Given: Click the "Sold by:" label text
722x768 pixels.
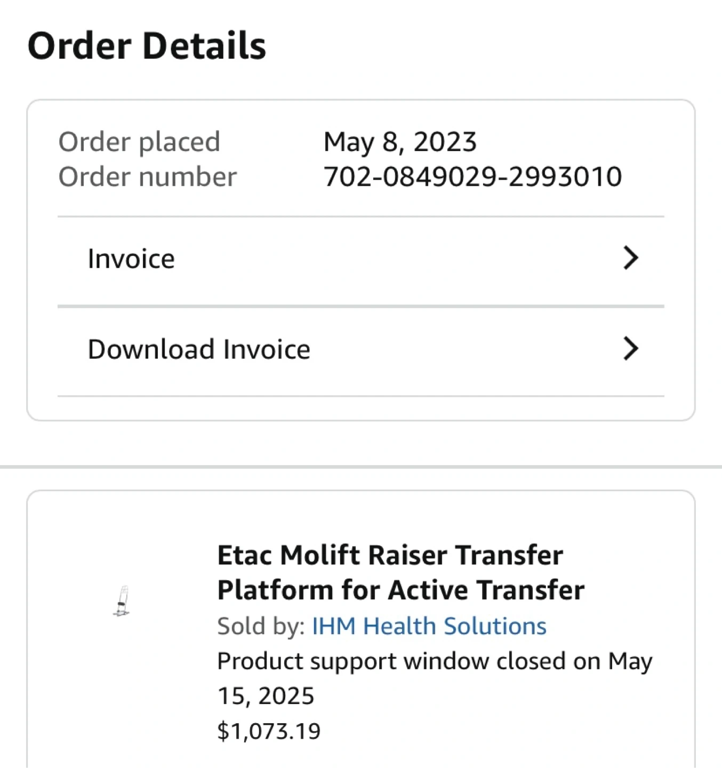Looking at the screenshot, I should click(x=261, y=626).
